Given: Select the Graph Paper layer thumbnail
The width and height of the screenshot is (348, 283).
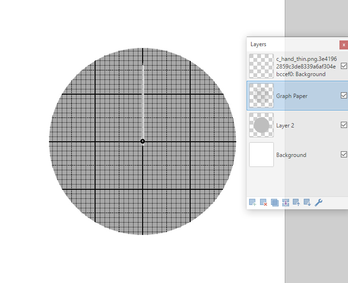Looking at the screenshot, I should [261, 96].
